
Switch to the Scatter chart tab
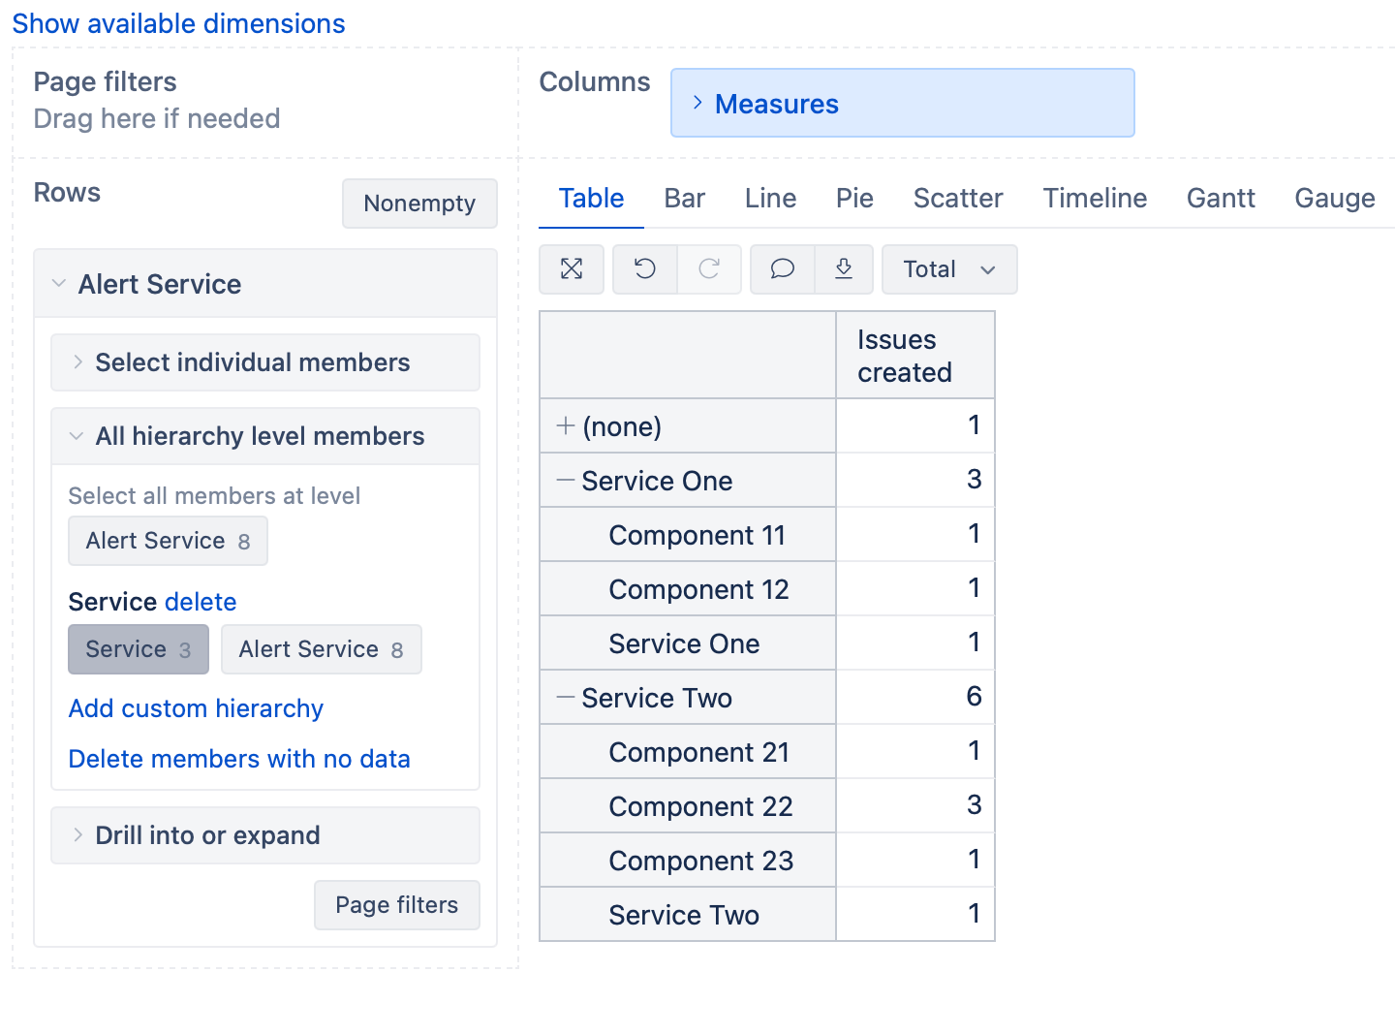tap(958, 199)
